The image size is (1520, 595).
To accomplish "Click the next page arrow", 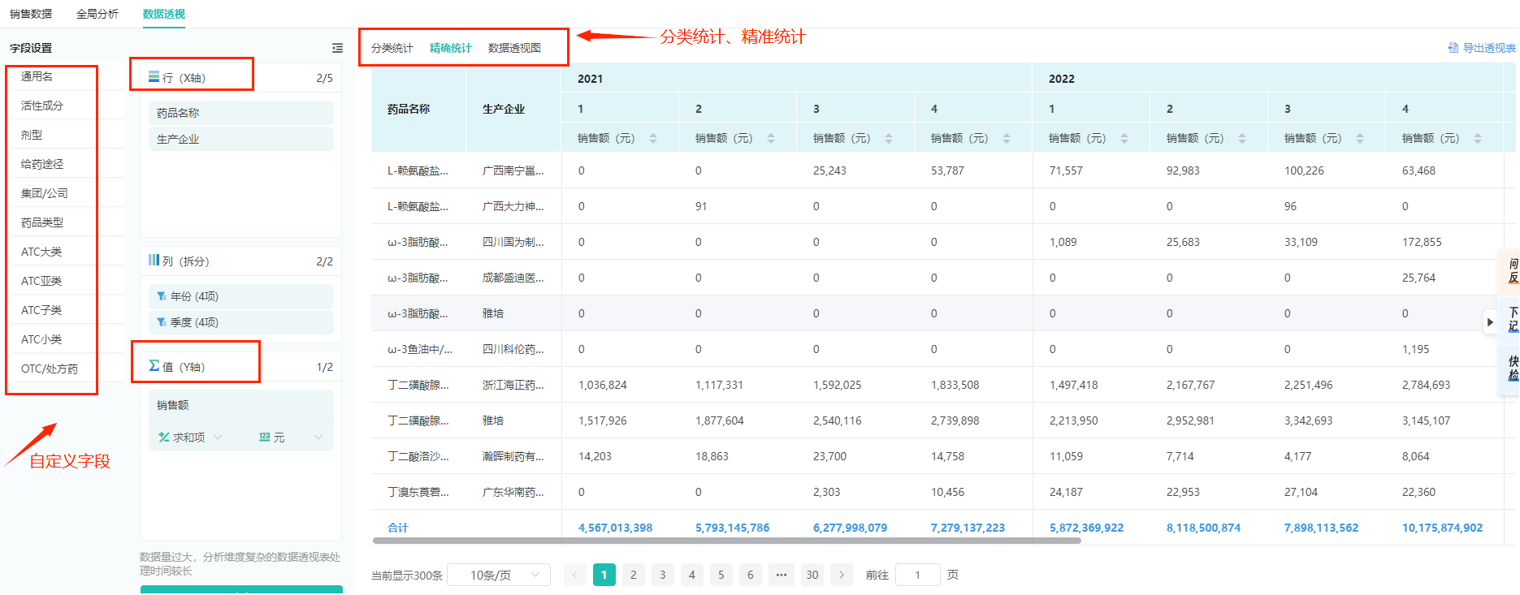I will [x=842, y=575].
